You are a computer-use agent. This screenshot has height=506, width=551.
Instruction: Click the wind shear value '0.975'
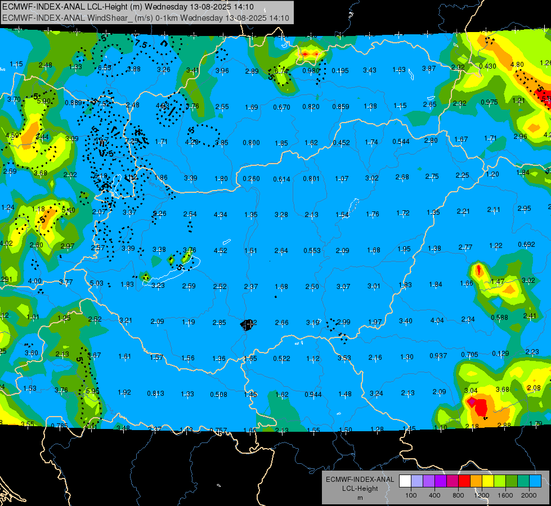490,102
